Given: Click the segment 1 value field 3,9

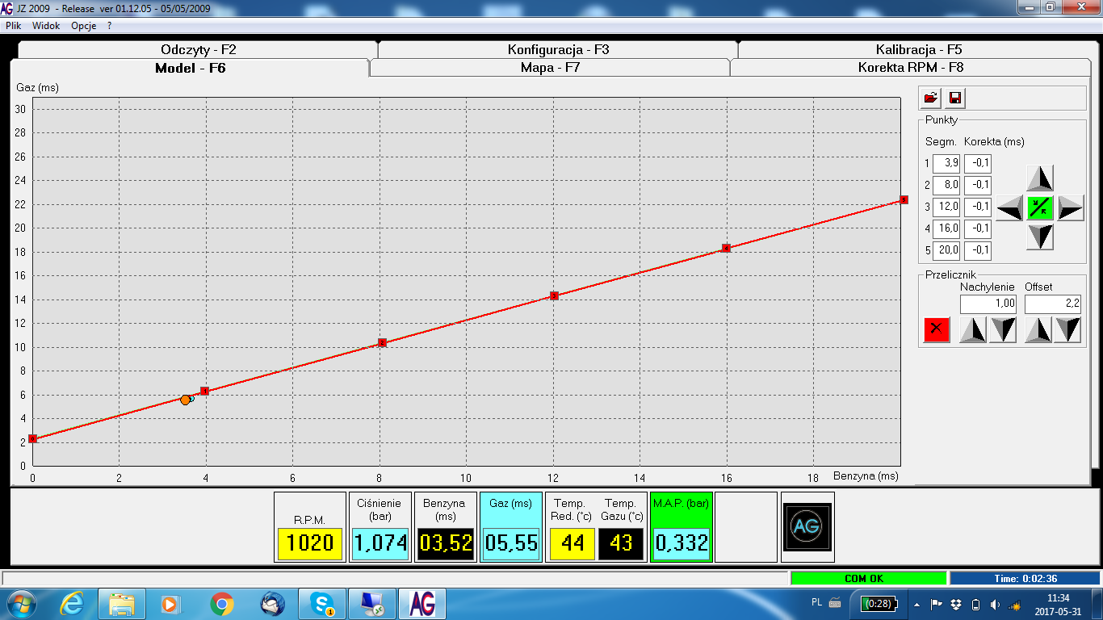Looking at the screenshot, I should (946, 163).
